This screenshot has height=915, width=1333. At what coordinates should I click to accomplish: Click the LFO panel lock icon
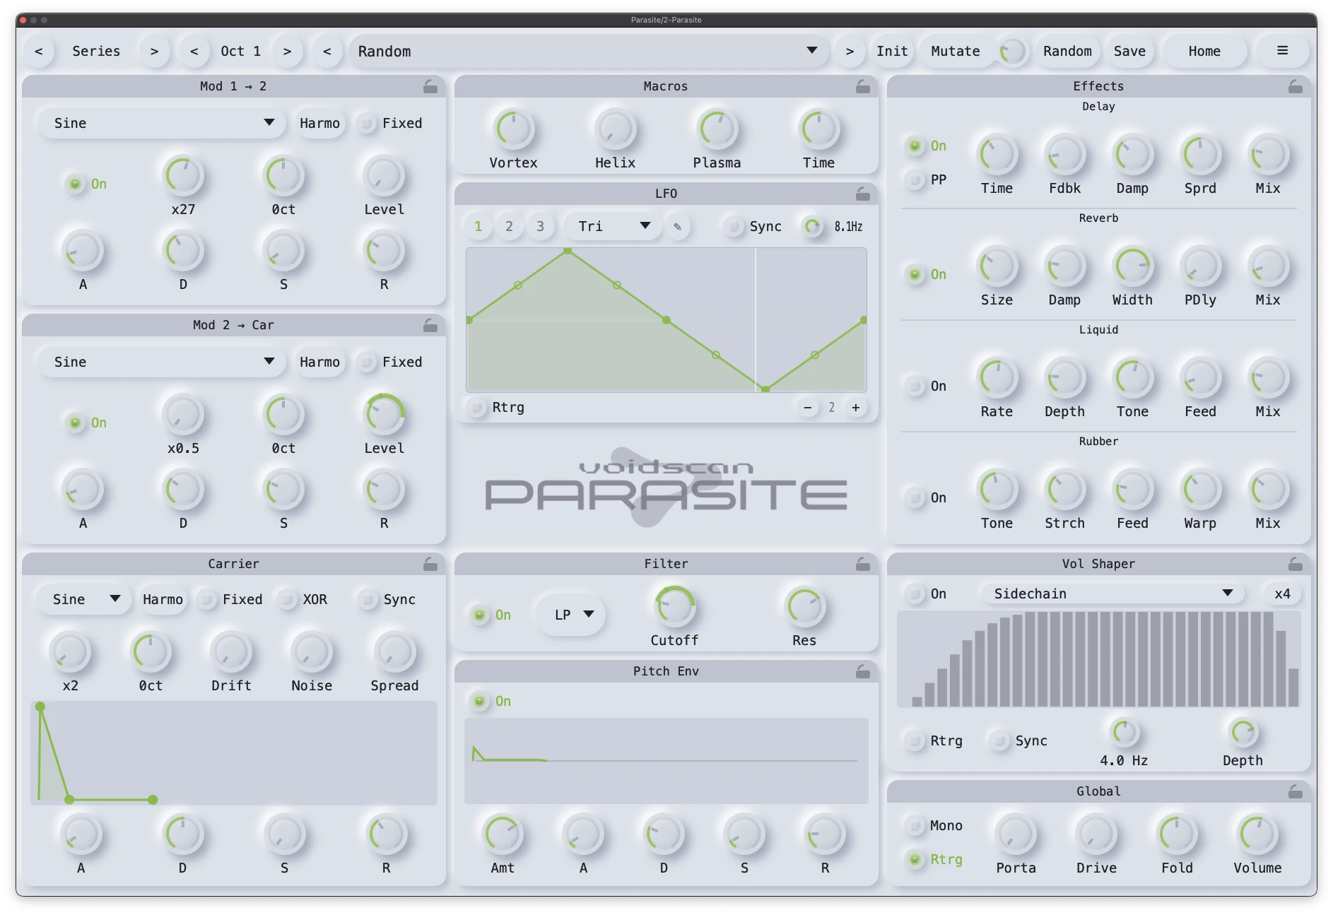pos(862,194)
